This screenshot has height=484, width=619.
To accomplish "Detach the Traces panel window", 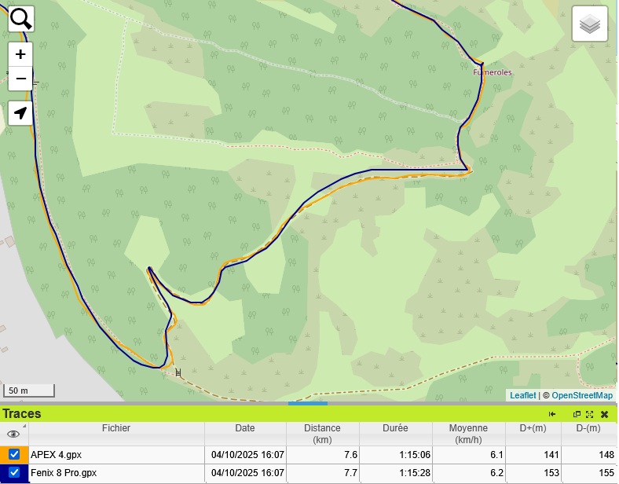I will point(577,414).
